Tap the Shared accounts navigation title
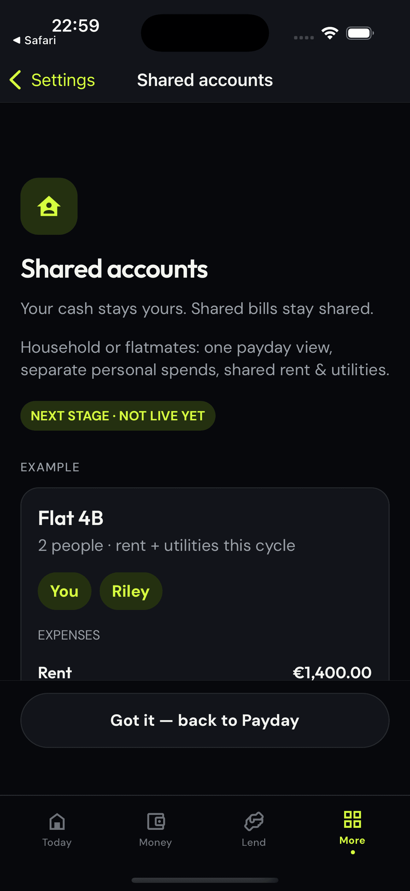This screenshot has width=410, height=891. point(205,80)
